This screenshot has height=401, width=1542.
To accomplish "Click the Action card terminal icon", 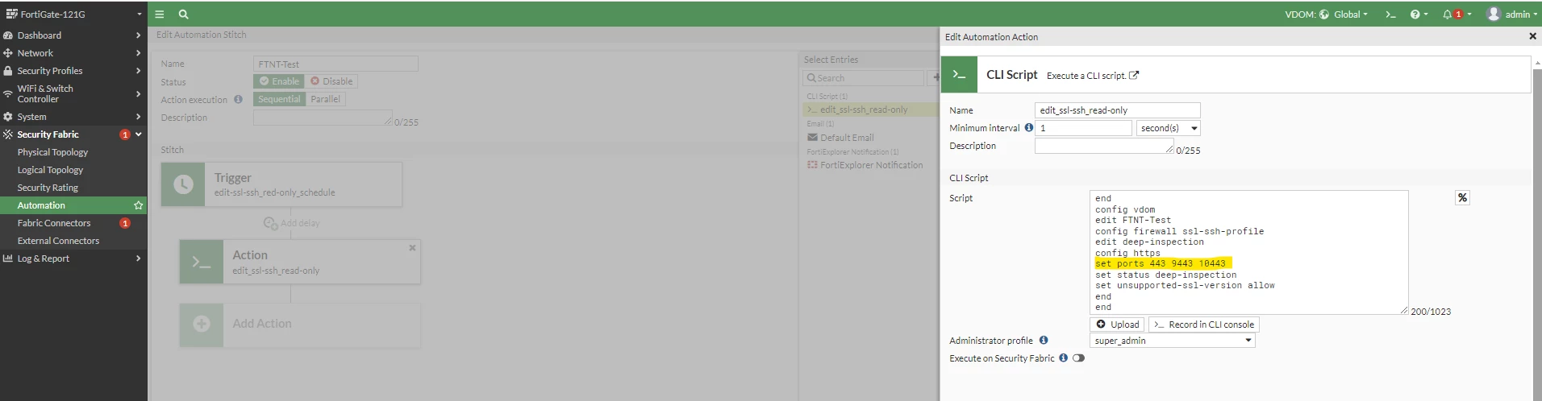I will [202, 262].
